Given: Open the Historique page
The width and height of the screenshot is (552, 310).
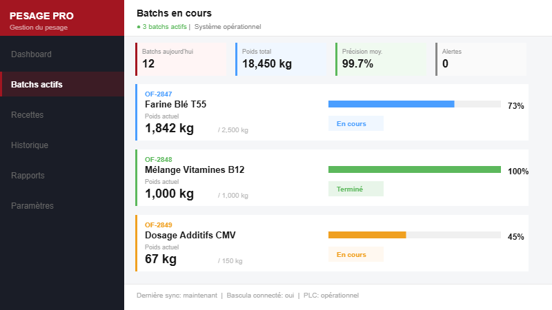Looking at the screenshot, I should [x=30, y=145].
